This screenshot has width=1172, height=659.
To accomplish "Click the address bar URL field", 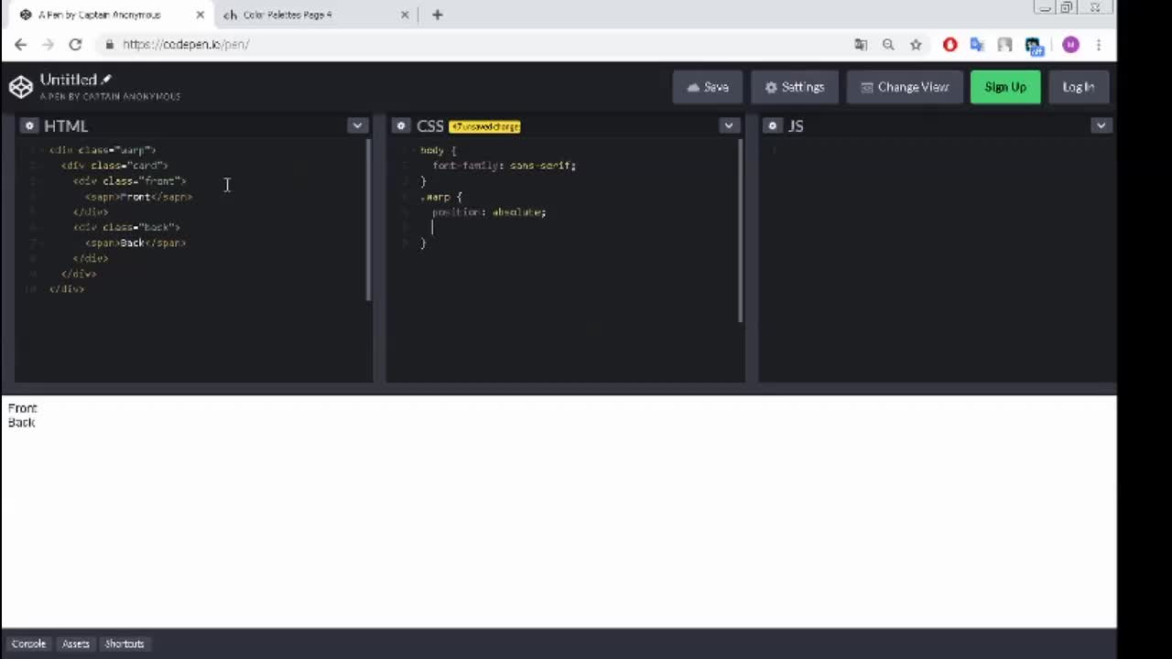I will tap(476, 44).
